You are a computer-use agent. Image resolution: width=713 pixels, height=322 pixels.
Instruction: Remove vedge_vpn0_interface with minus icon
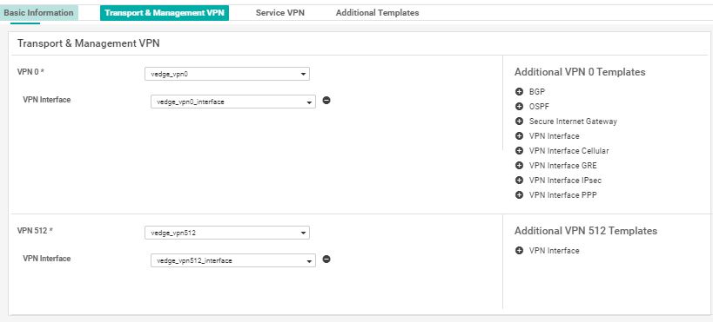(326, 100)
